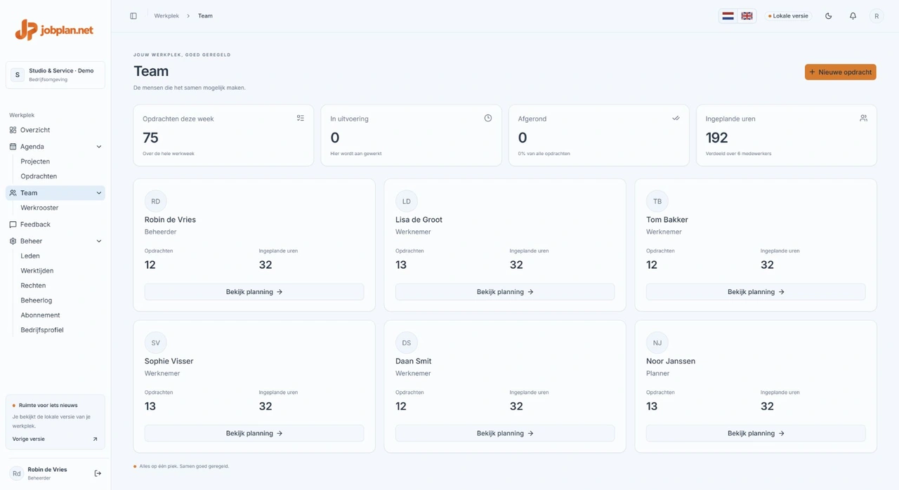Switch language to English flag

click(747, 15)
